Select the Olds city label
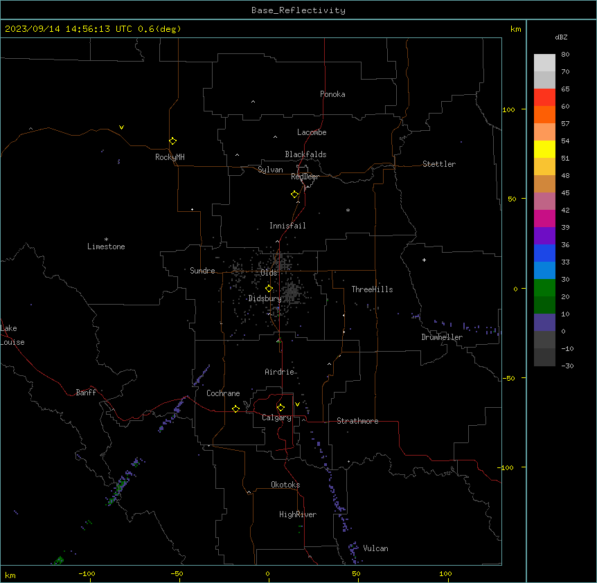 [269, 273]
